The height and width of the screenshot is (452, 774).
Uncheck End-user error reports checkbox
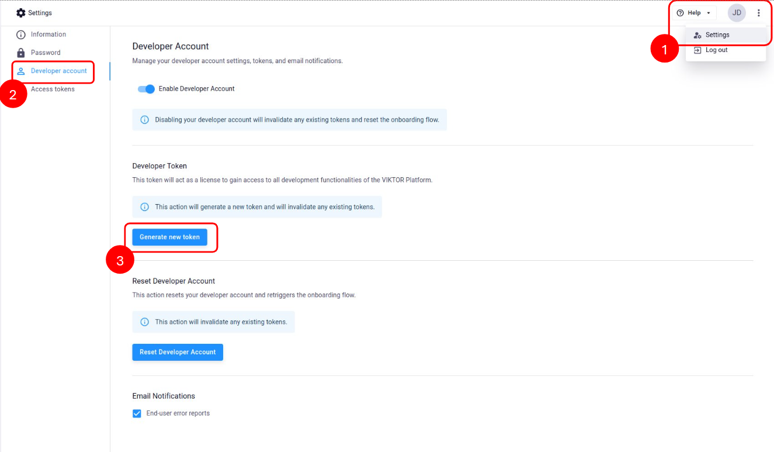[137, 413]
